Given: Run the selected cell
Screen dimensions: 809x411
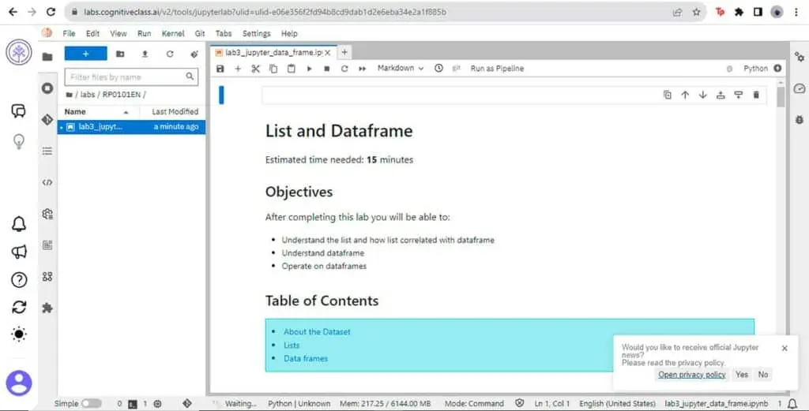Looking at the screenshot, I should pyautogui.click(x=309, y=69).
